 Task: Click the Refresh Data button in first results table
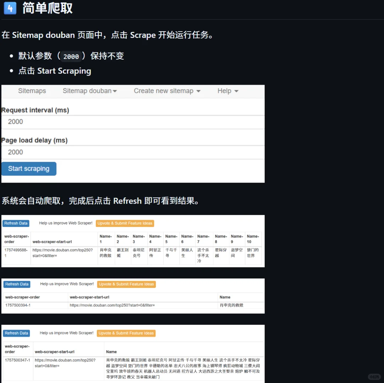coord(16,223)
